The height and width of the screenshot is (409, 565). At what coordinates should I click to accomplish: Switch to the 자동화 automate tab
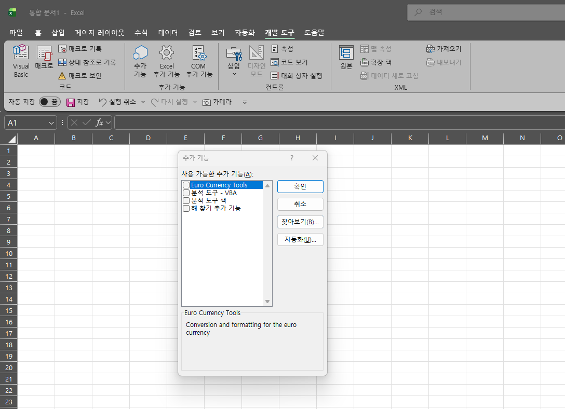click(x=245, y=33)
